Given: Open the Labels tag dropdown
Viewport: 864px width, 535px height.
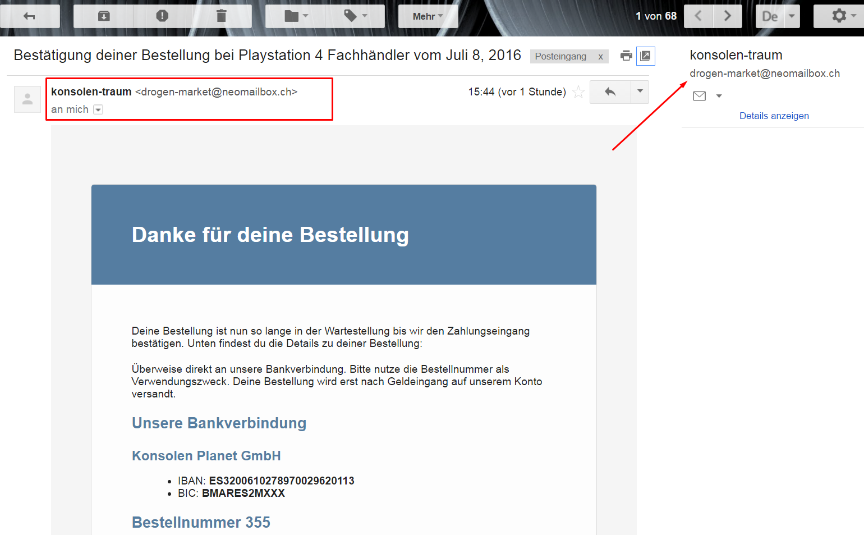Looking at the screenshot, I should pyautogui.click(x=355, y=16).
